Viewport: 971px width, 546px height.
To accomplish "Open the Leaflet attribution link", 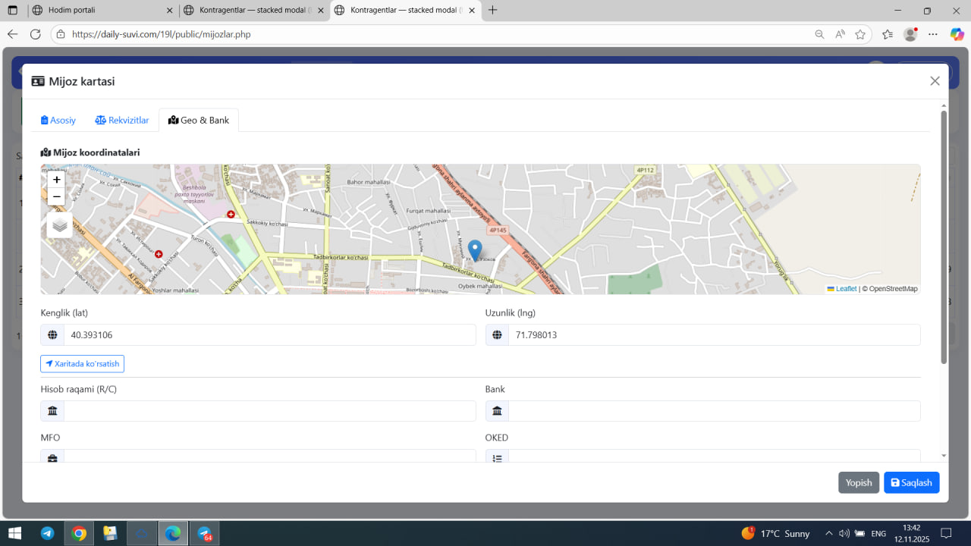I will click(845, 289).
